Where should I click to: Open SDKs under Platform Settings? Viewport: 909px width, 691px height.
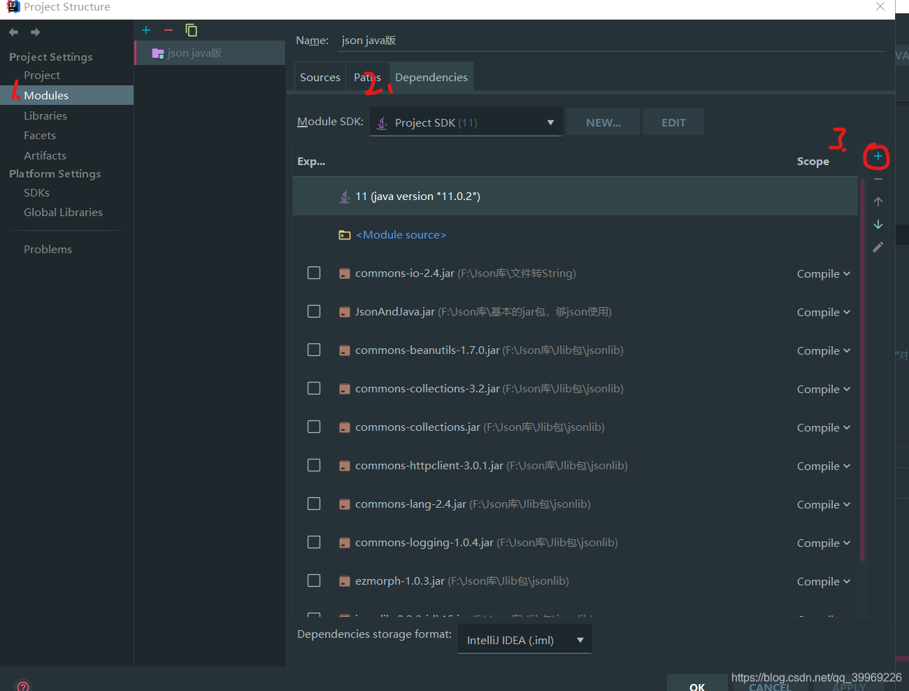tap(36, 192)
